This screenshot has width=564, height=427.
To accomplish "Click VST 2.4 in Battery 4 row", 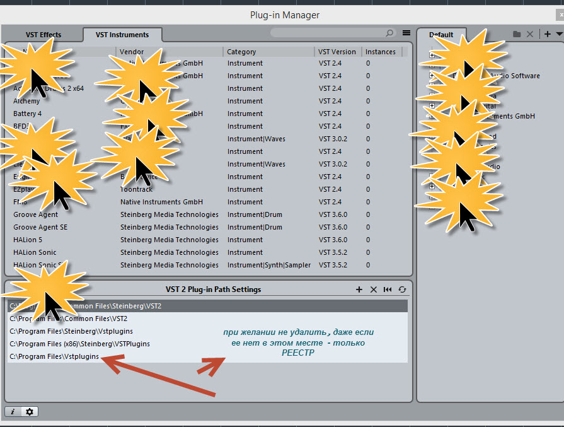I will coord(330,114).
